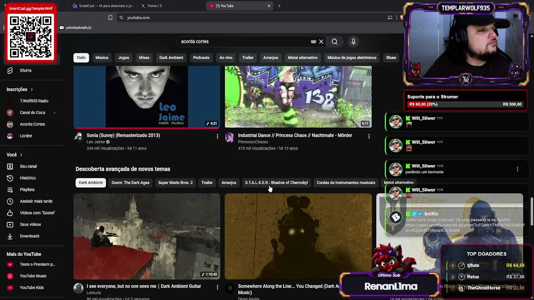The image size is (534, 300).
Task: Play the Leo Jaime 'nada mudou' thumbnail
Action: [x=147, y=97]
